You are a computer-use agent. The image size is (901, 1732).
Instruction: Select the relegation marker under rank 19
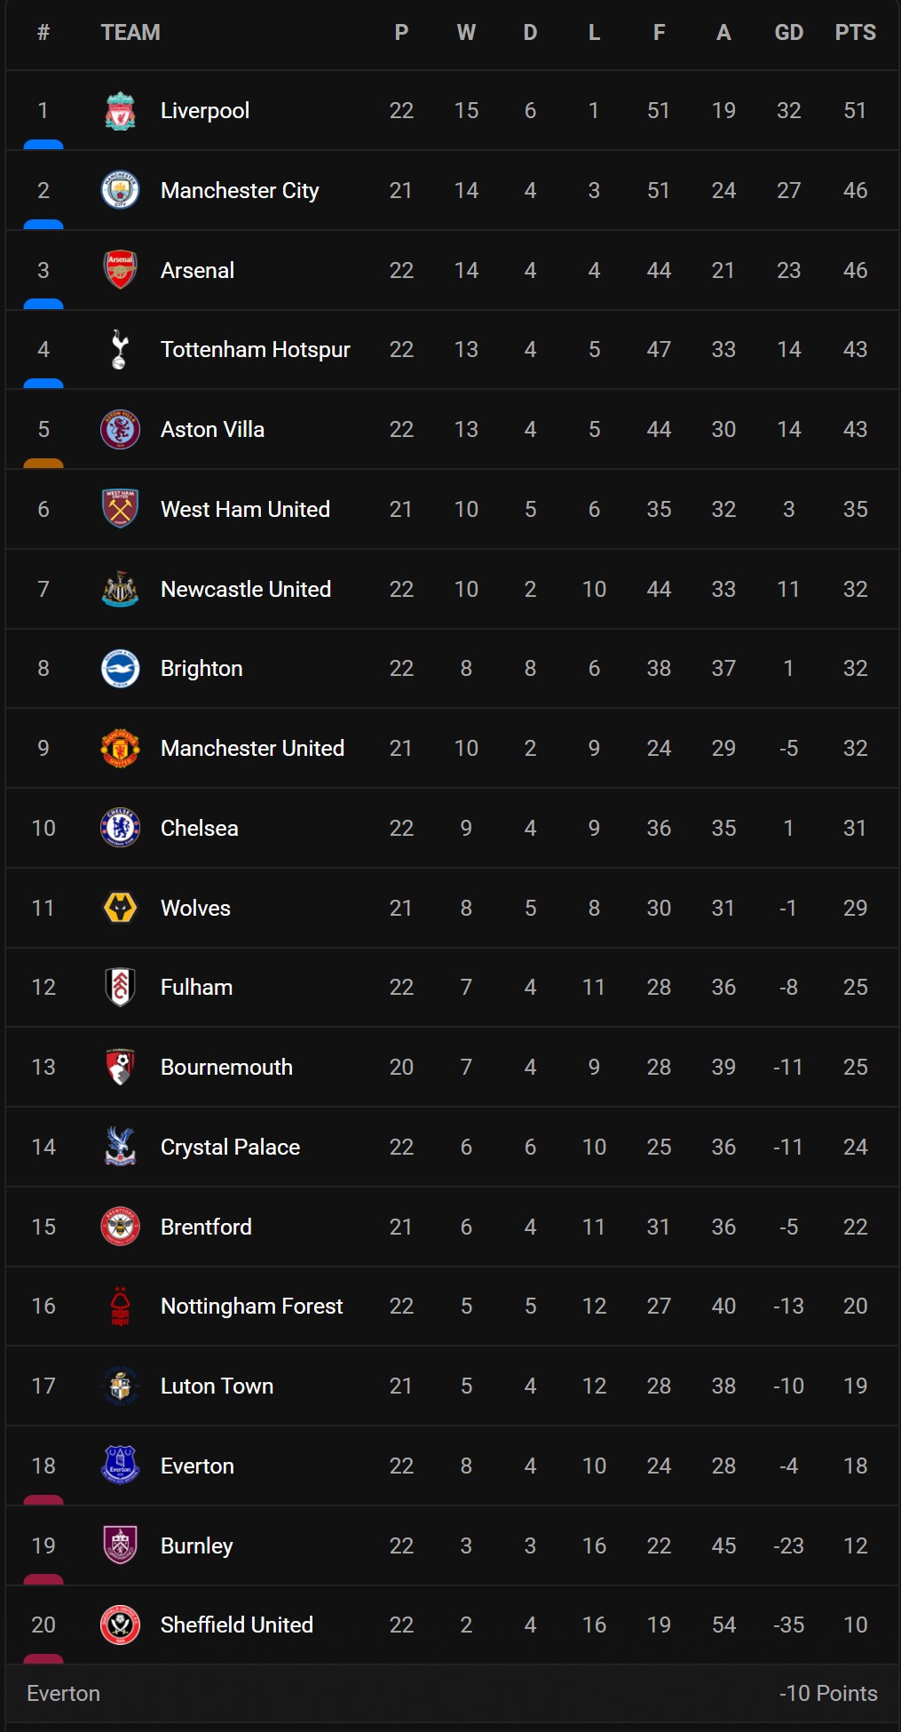(x=43, y=1579)
